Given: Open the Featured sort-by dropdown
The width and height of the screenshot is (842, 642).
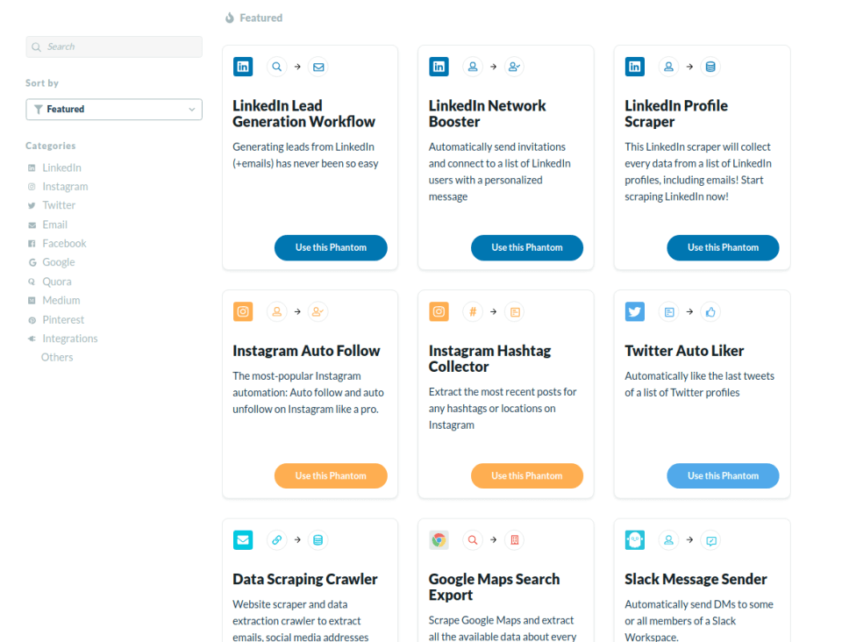Looking at the screenshot, I should [x=114, y=110].
